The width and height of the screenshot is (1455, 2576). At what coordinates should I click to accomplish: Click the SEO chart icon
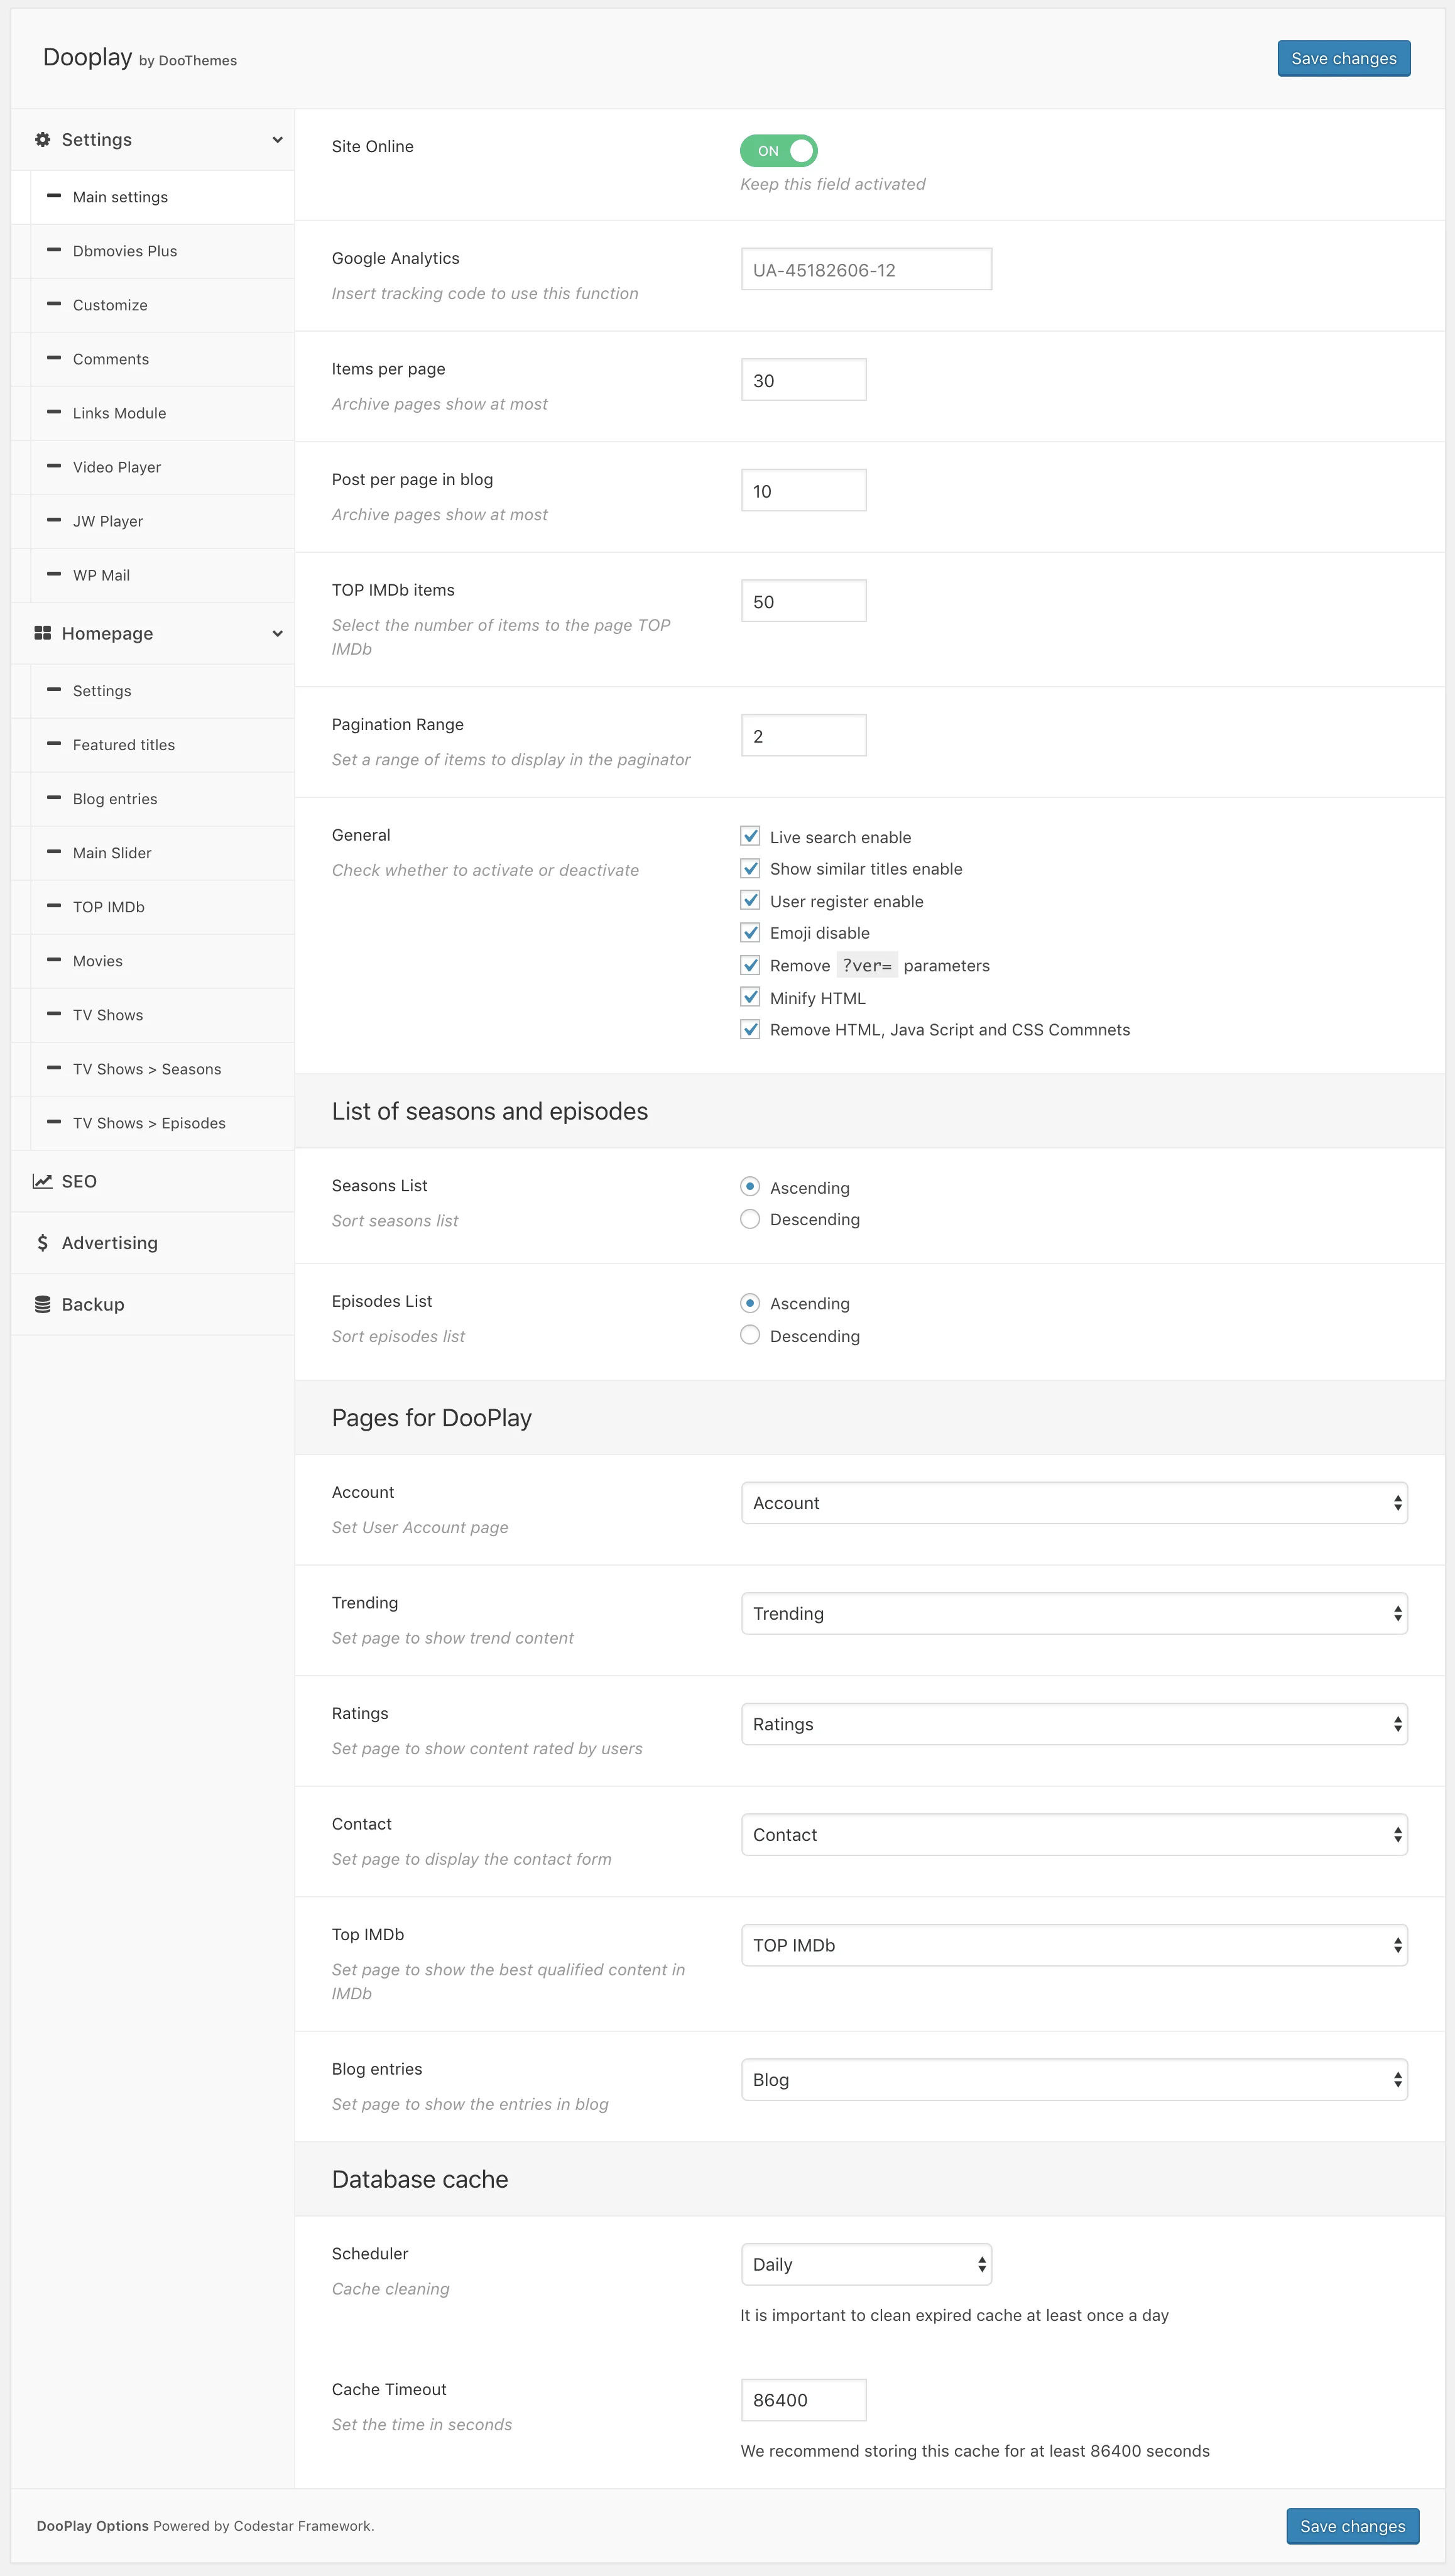tap(42, 1181)
